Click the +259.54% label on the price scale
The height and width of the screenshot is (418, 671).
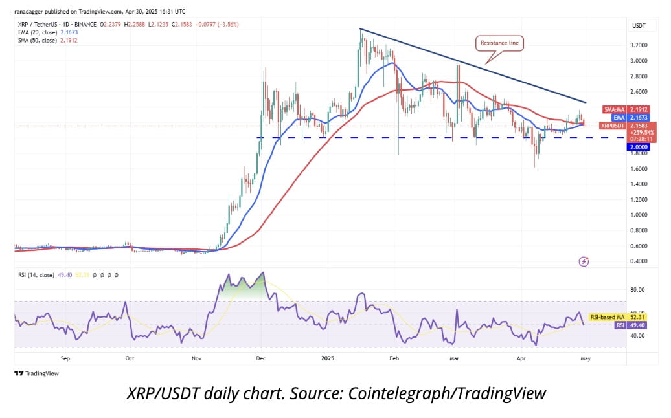pyautogui.click(x=641, y=133)
